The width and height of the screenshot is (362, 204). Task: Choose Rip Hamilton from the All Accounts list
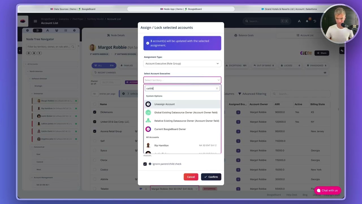(182, 146)
